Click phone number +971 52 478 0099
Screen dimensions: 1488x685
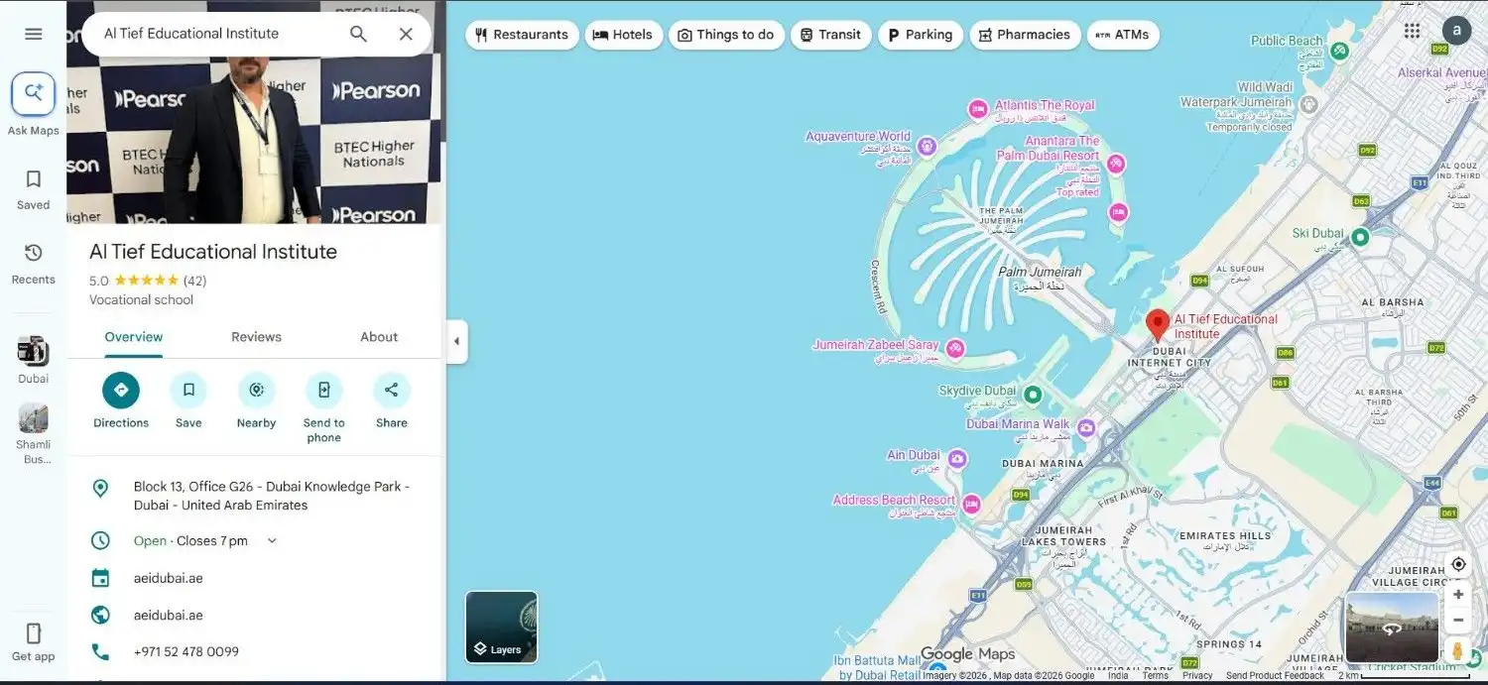pos(186,652)
